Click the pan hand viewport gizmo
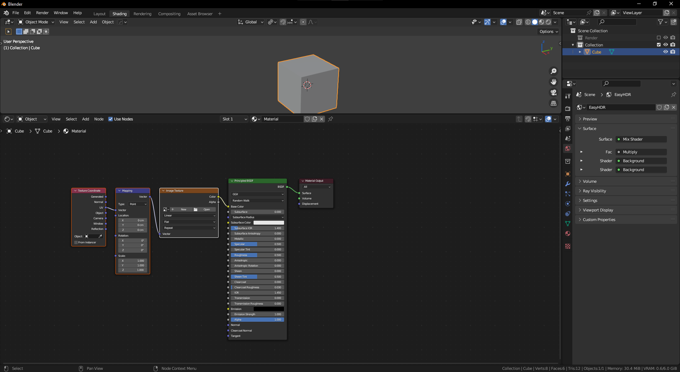This screenshot has height=372, width=680. point(554,82)
